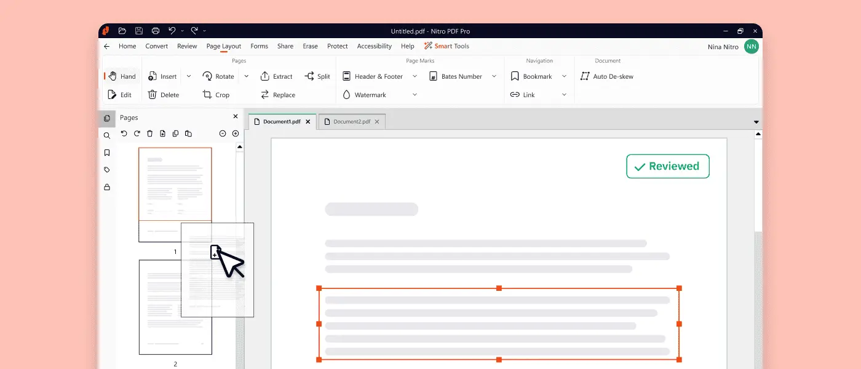Click Watermark button

coord(365,95)
